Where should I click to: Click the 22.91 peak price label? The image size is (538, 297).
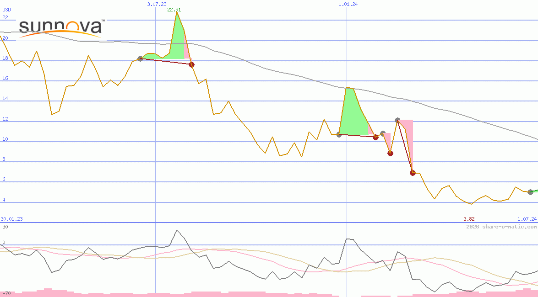coord(174,9)
